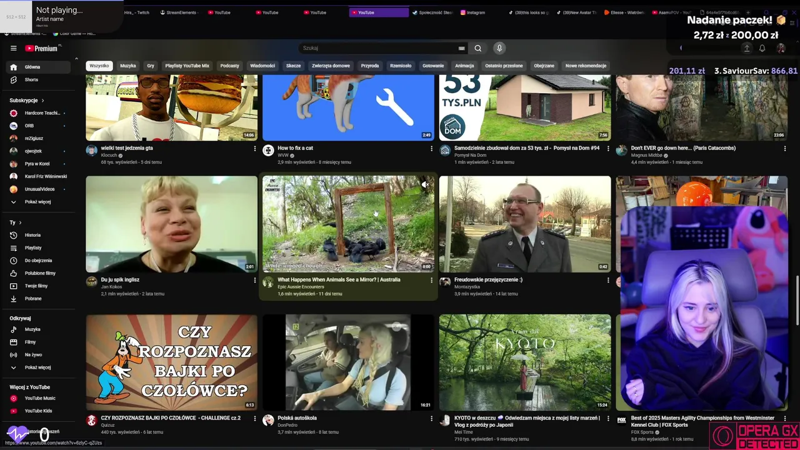Screen dimensions: 800x450
Task: Open notifications bell
Action: coord(762,48)
